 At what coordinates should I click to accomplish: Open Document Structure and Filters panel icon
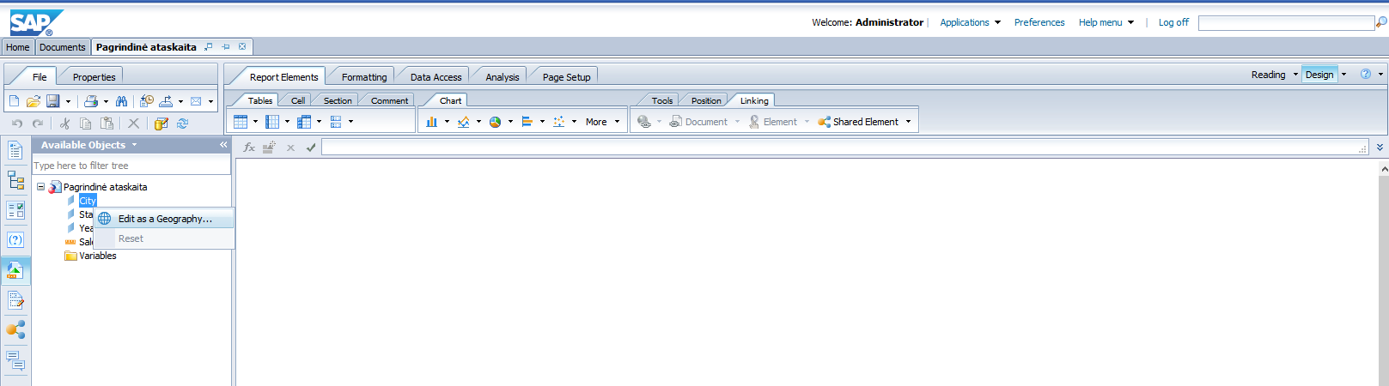(x=15, y=180)
